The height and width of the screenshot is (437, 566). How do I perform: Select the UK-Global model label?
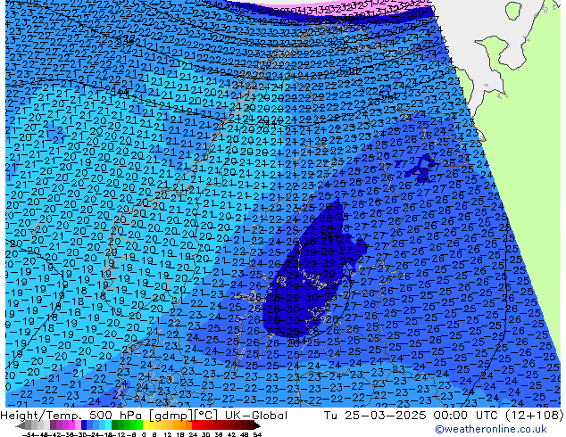click(256, 416)
